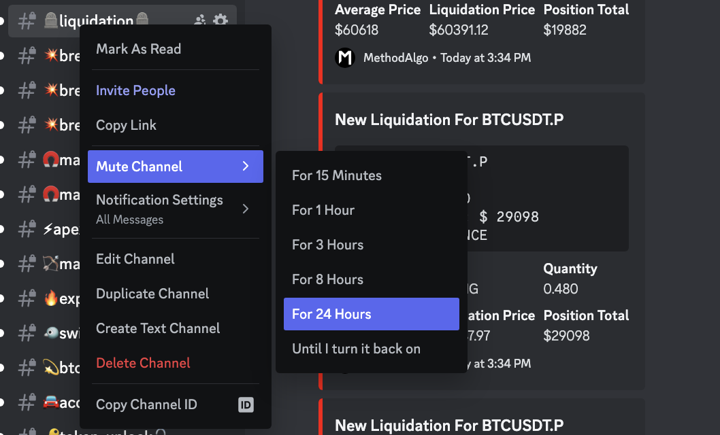
Task: Click the create invite icon beside liquidation
Action: click(x=200, y=21)
